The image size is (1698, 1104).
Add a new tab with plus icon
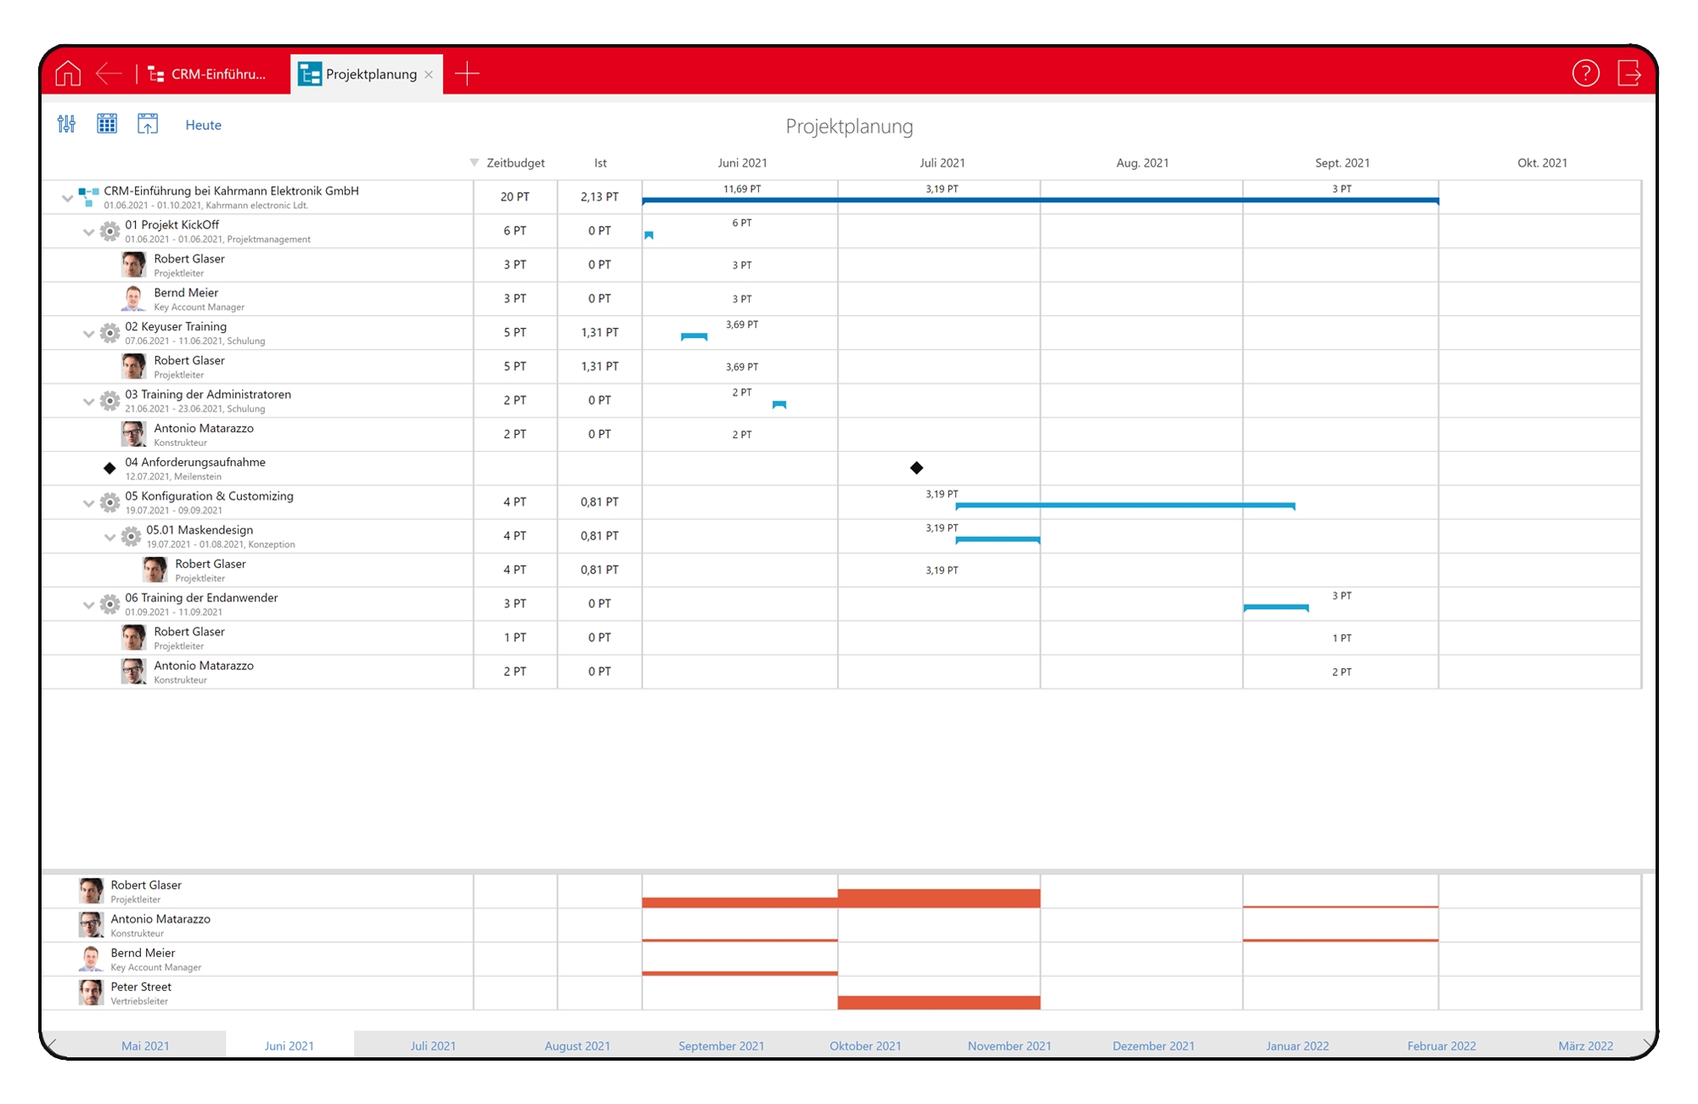point(467,74)
